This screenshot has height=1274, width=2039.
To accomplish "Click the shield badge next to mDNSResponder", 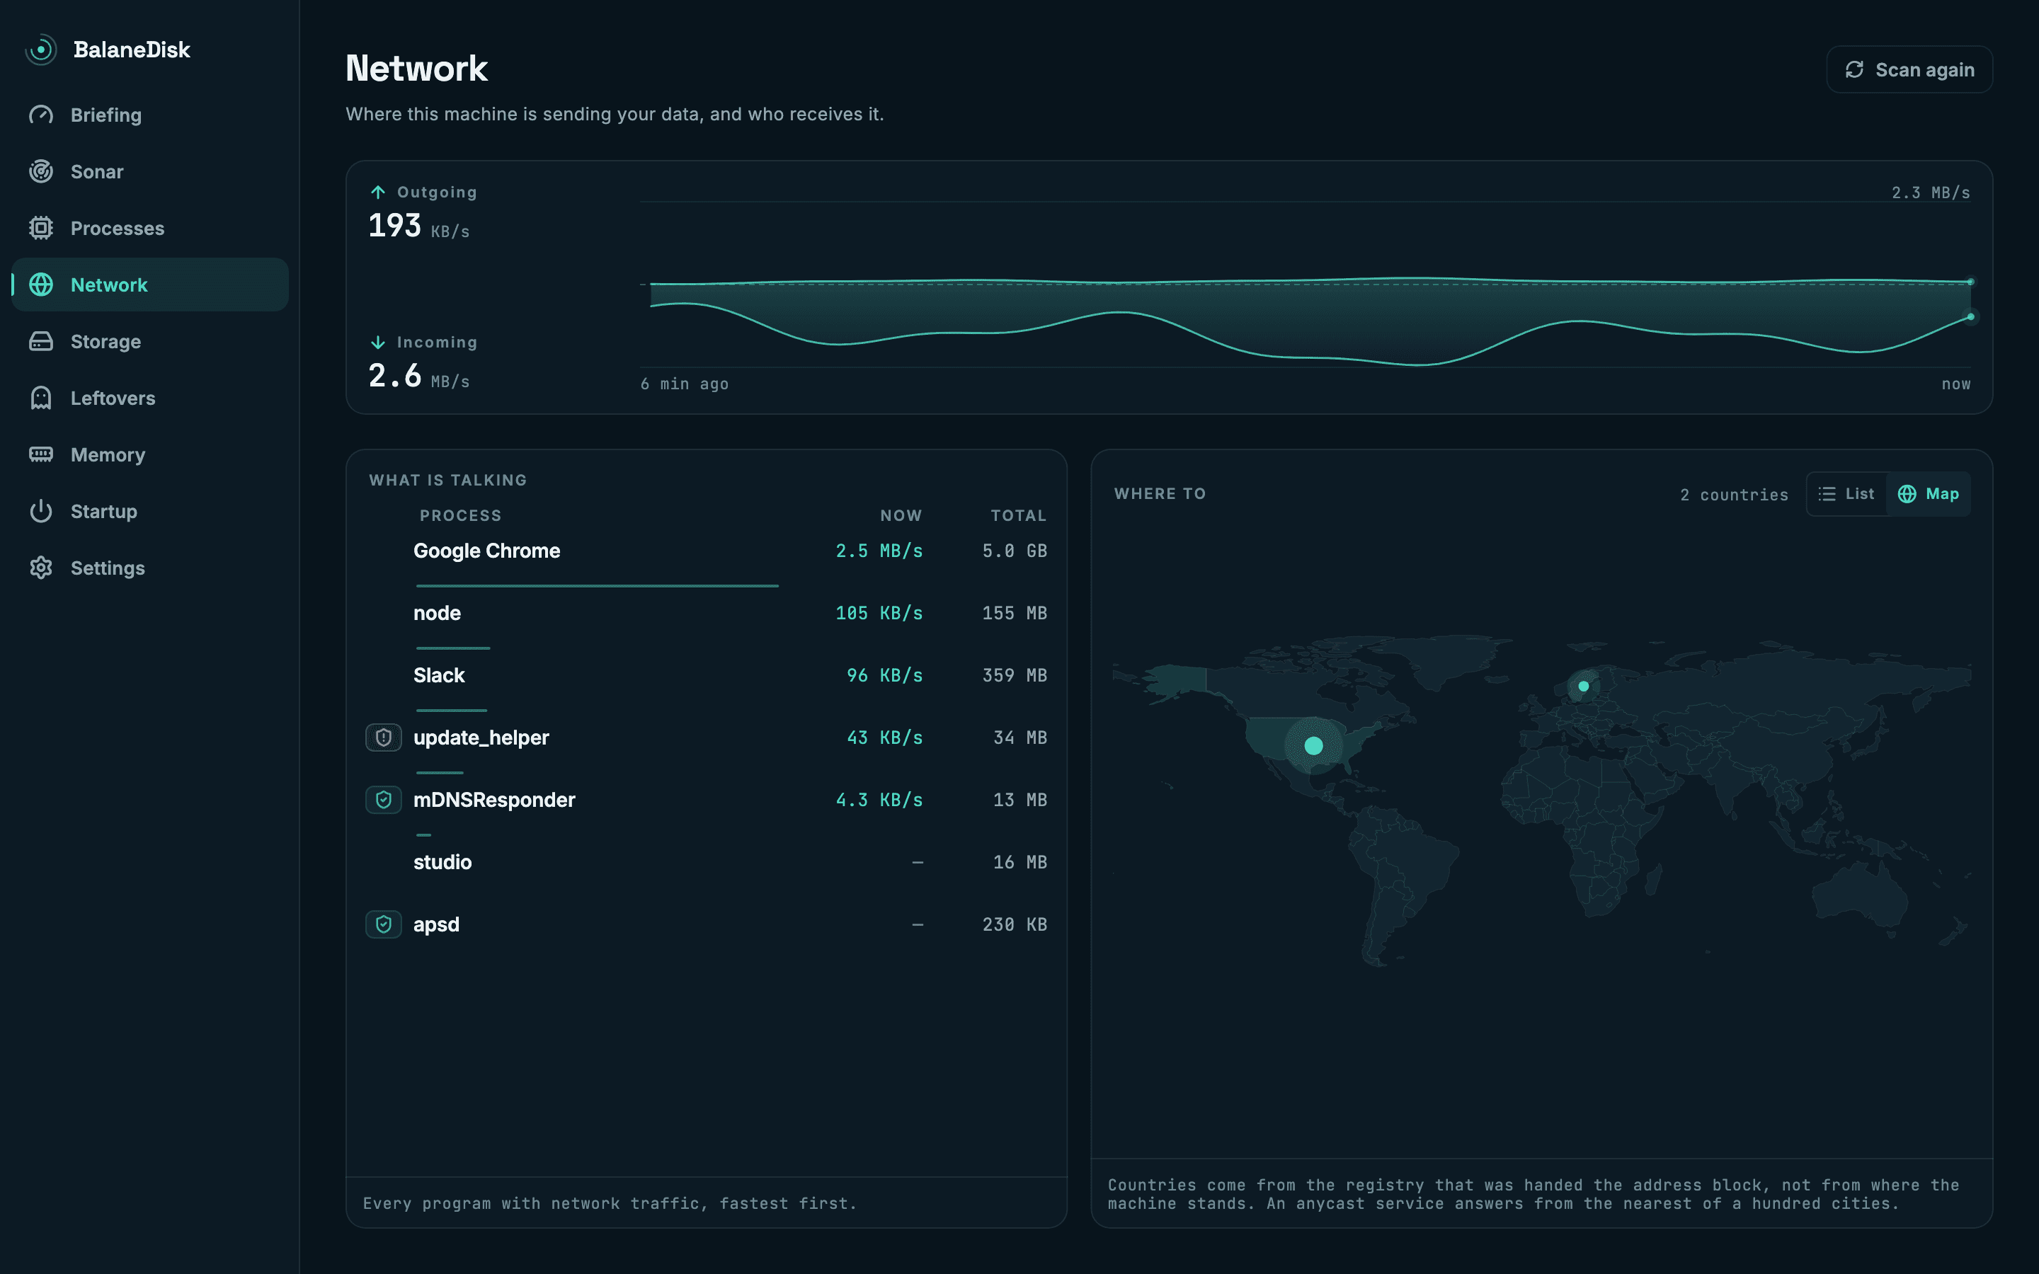I will [383, 800].
